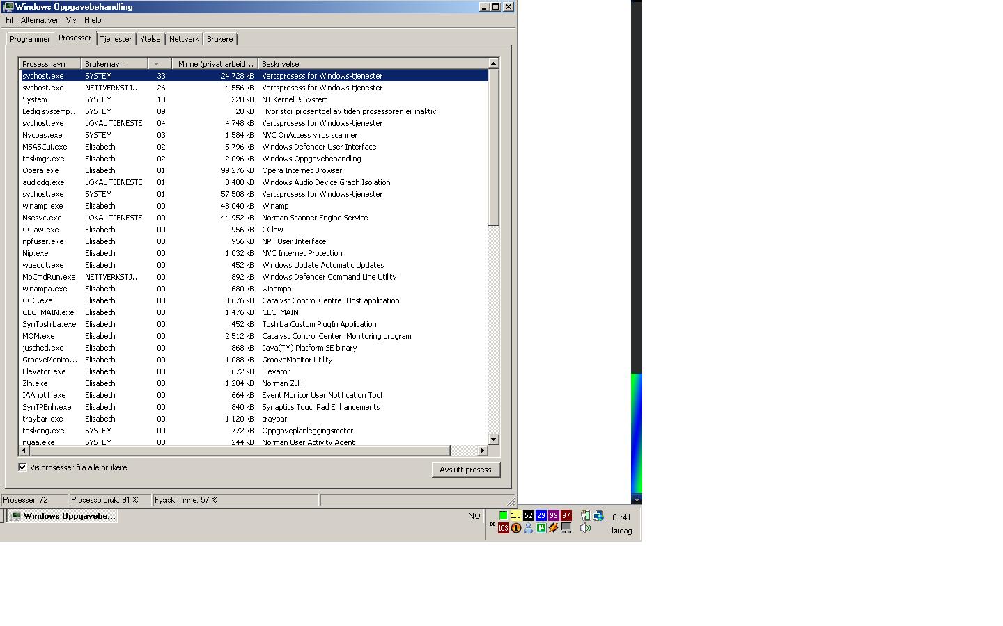Sort by the Beskrivelse column header
1003x626 pixels.
click(x=373, y=63)
